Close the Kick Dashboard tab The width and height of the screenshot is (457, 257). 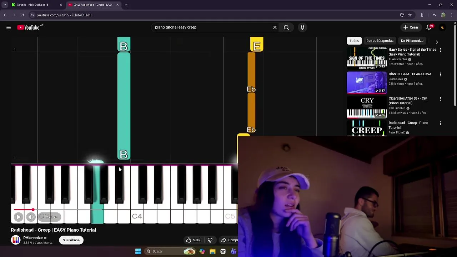61,5
